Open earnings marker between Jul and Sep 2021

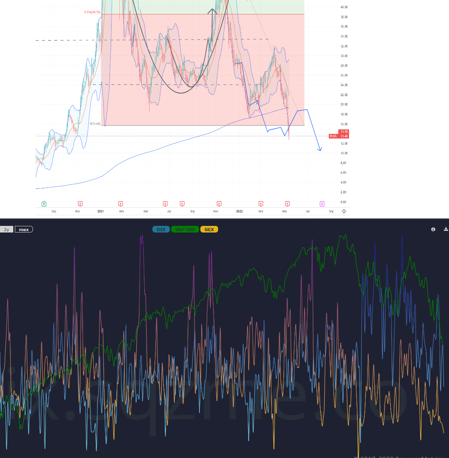pos(182,204)
